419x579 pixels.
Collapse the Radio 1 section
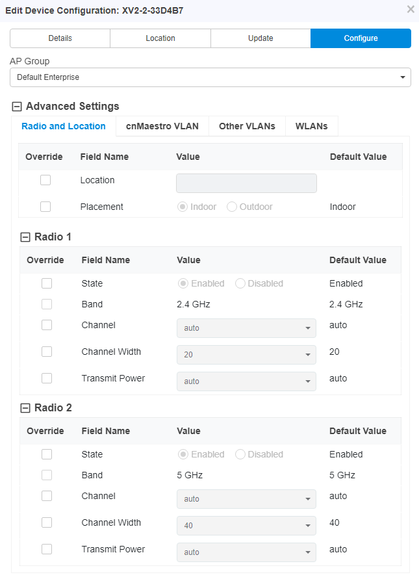(25, 237)
